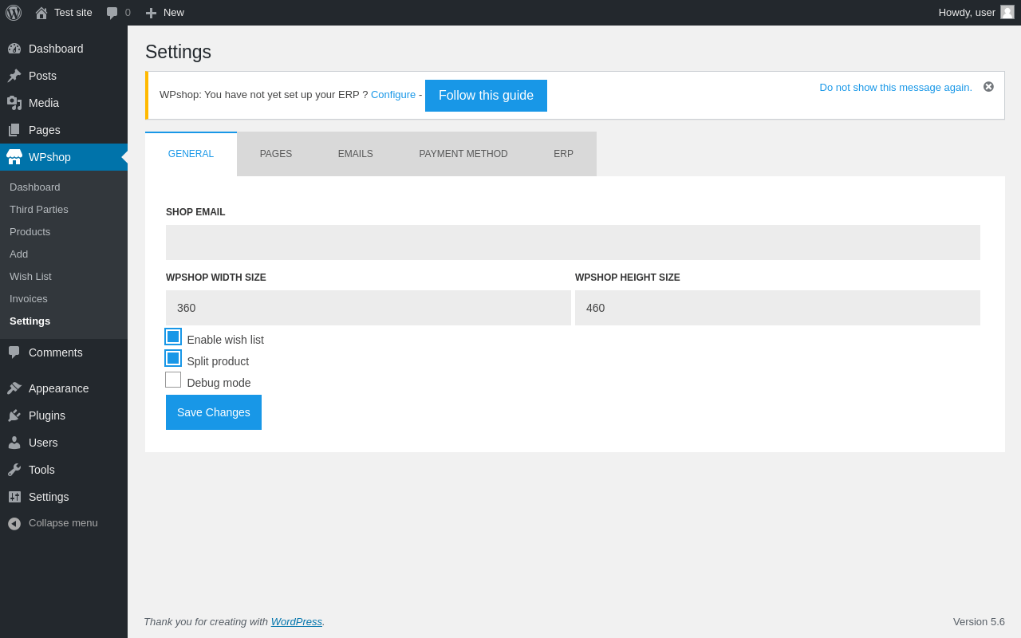The width and height of the screenshot is (1021, 638).
Task: Click the Appearance brush icon
Action: [x=14, y=388]
